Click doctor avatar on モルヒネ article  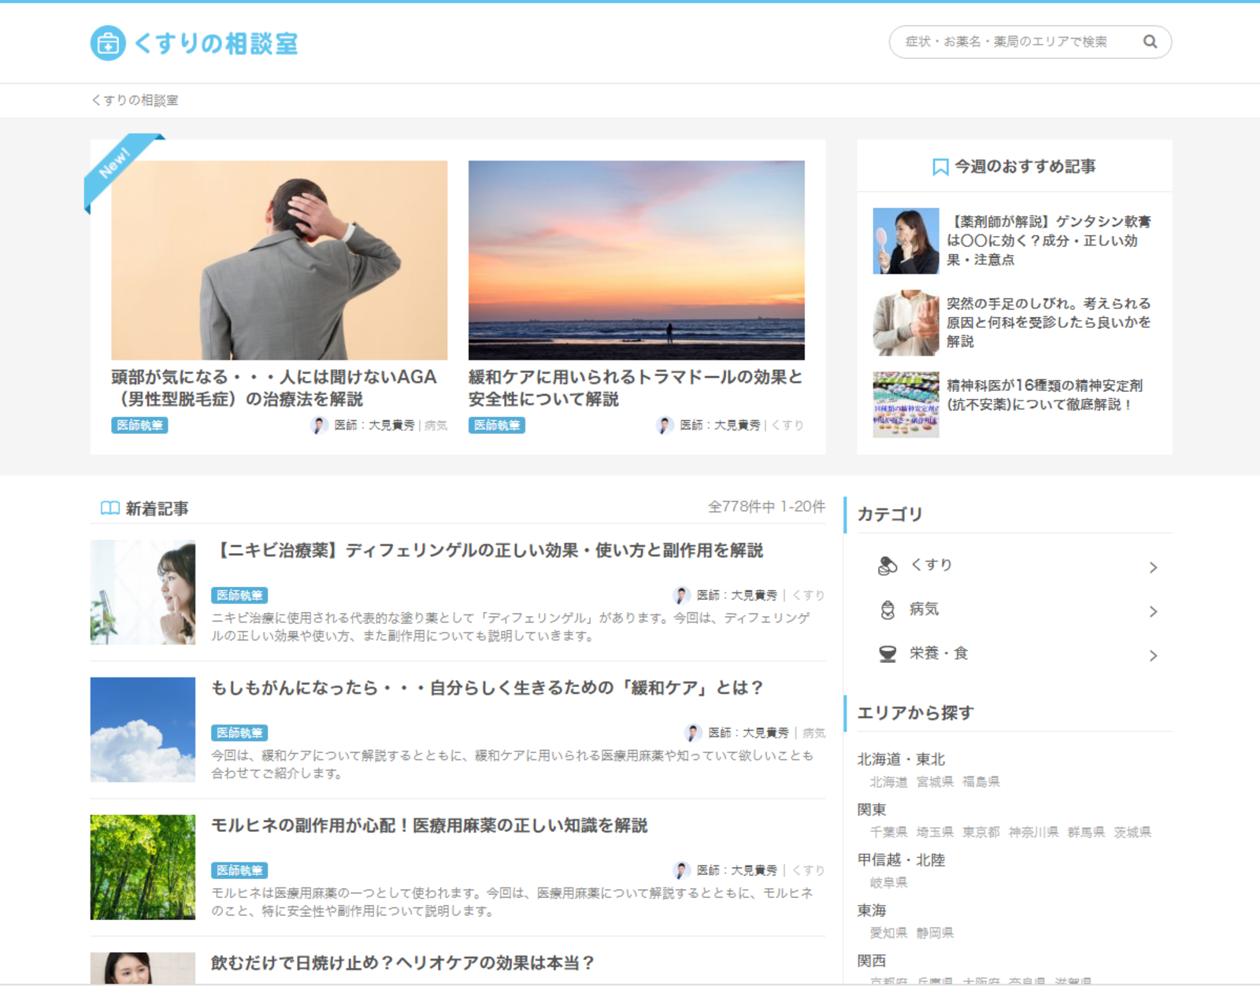point(682,870)
